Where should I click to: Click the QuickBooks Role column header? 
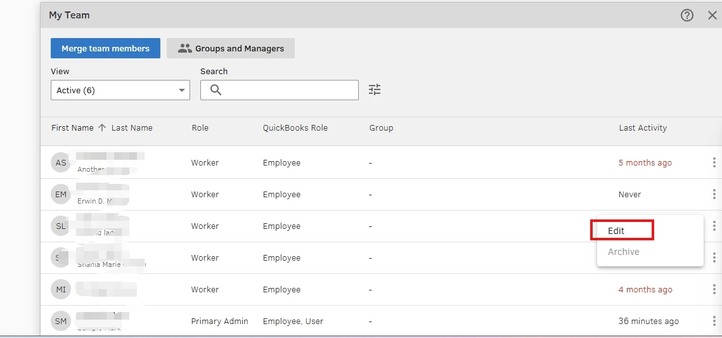pos(295,128)
